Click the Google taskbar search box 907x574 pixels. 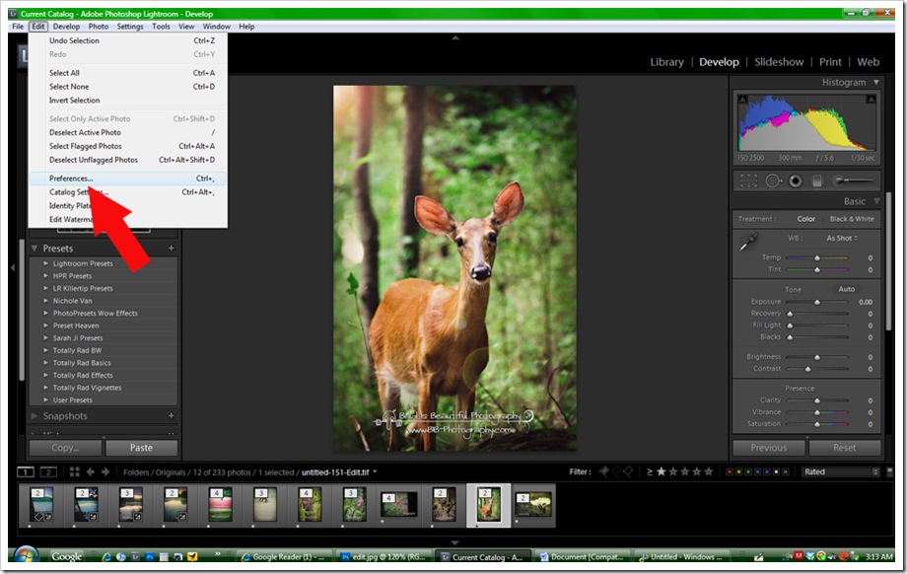click(x=67, y=556)
